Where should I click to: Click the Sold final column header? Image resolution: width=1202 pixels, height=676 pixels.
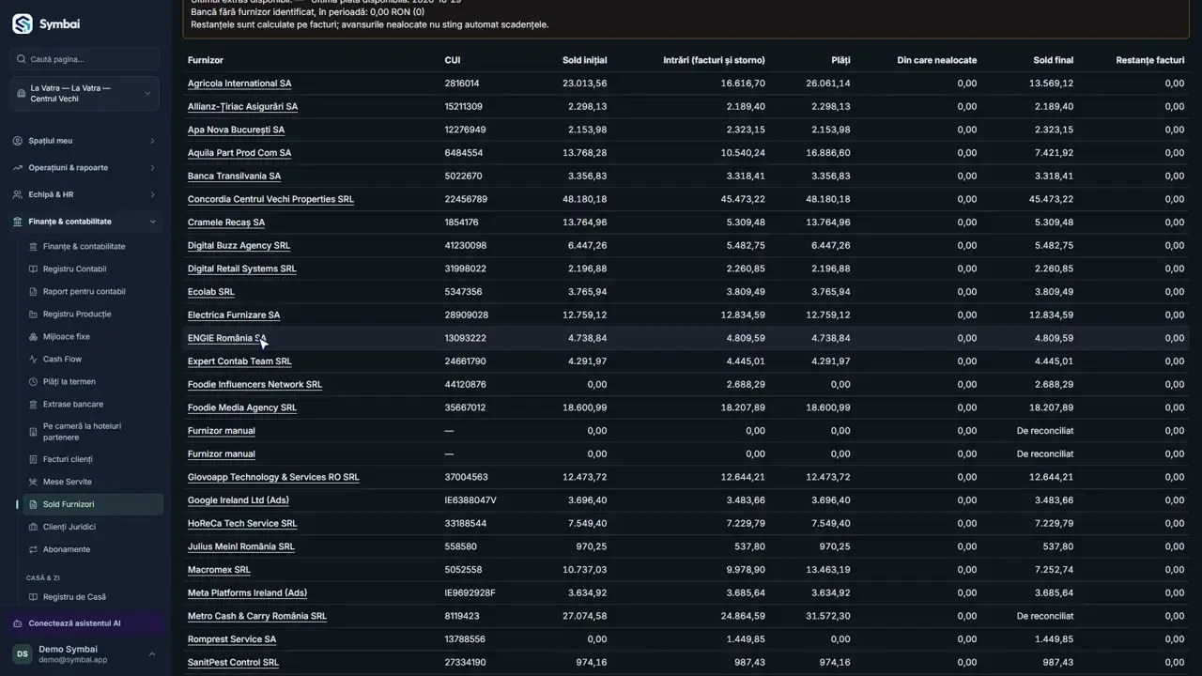[x=1054, y=60]
